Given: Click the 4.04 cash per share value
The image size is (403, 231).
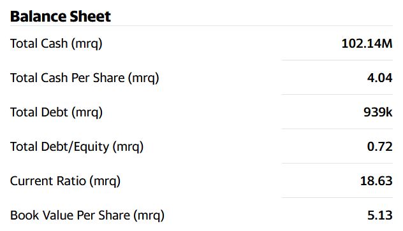Looking at the screenshot, I should (379, 78).
